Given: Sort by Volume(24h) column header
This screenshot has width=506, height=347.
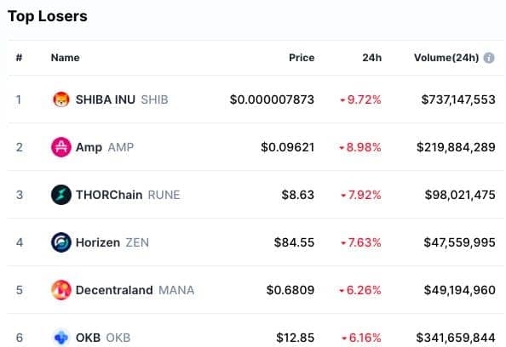Looking at the screenshot, I should pyautogui.click(x=446, y=58).
